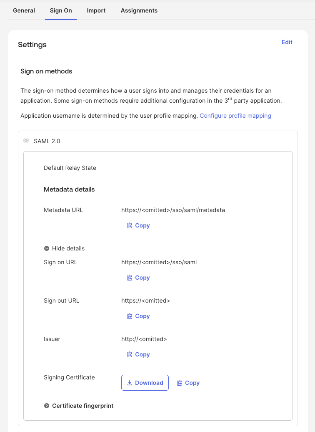This screenshot has height=432, width=315.
Task: Open the Configure profile mapping link
Action: 235,116
